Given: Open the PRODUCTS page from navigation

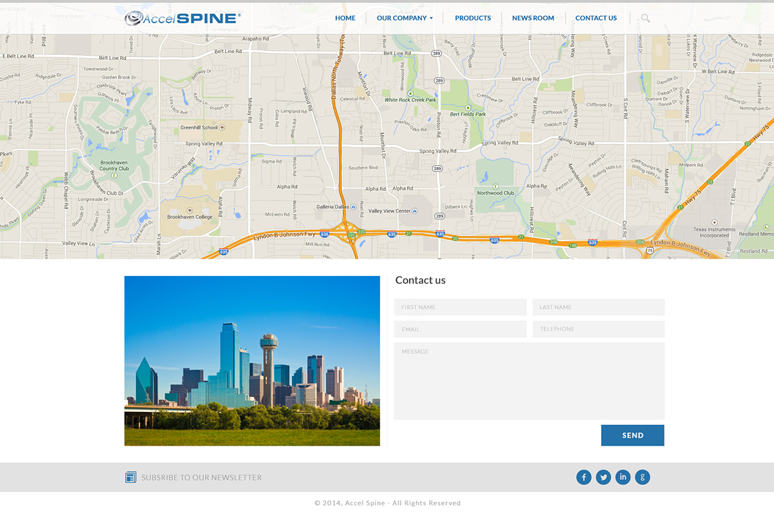Looking at the screenshot, I should point(473,18).
